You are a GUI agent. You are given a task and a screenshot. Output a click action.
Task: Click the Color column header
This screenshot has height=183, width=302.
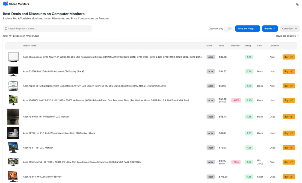coord(260,46)
